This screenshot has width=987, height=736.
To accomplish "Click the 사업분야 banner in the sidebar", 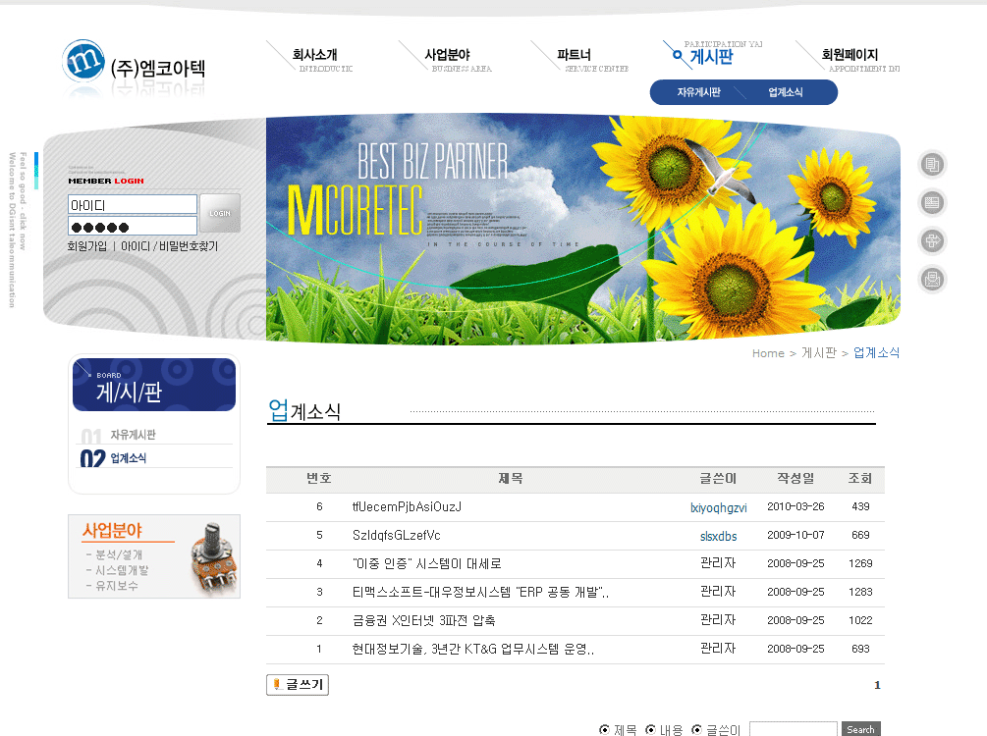I will (x=154, y=556).
